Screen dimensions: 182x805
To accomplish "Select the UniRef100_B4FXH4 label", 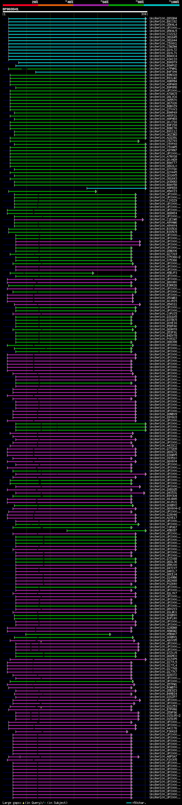I will (163, 72).
